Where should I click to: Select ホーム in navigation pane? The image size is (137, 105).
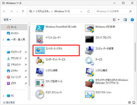14,27
